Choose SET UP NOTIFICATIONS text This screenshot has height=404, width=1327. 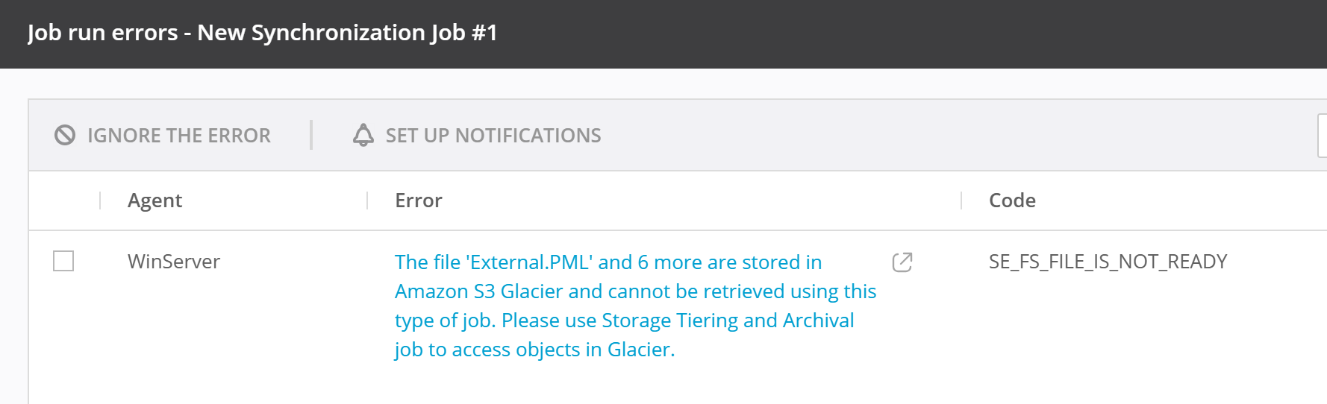493,136
